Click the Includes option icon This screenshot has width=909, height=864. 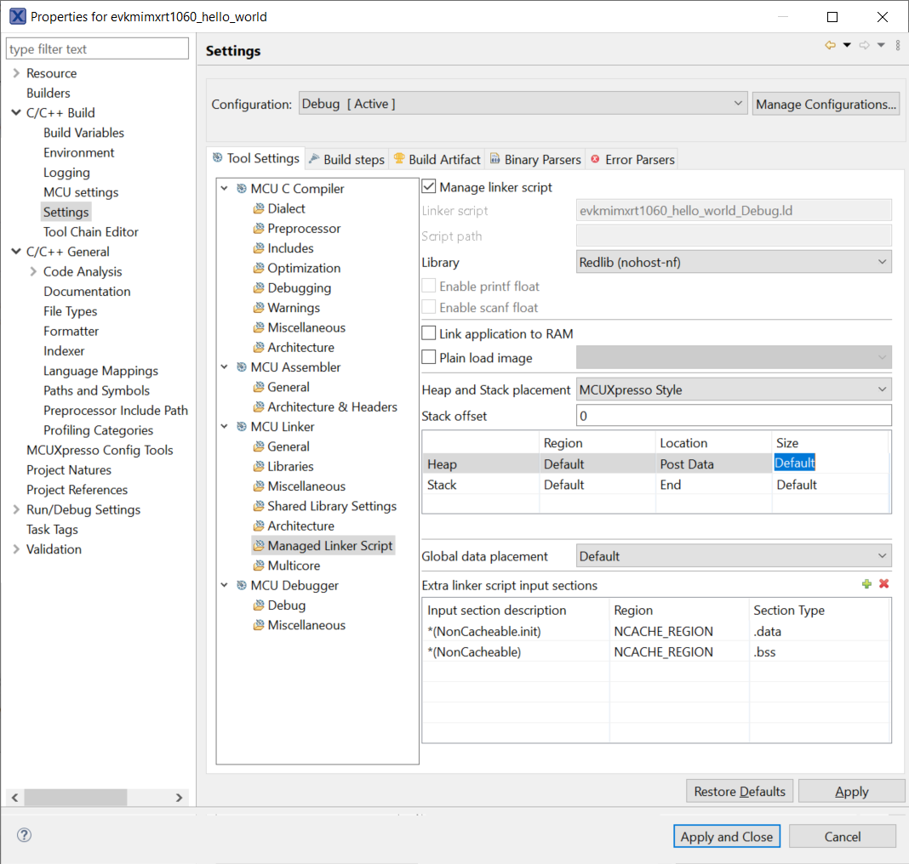259,247
